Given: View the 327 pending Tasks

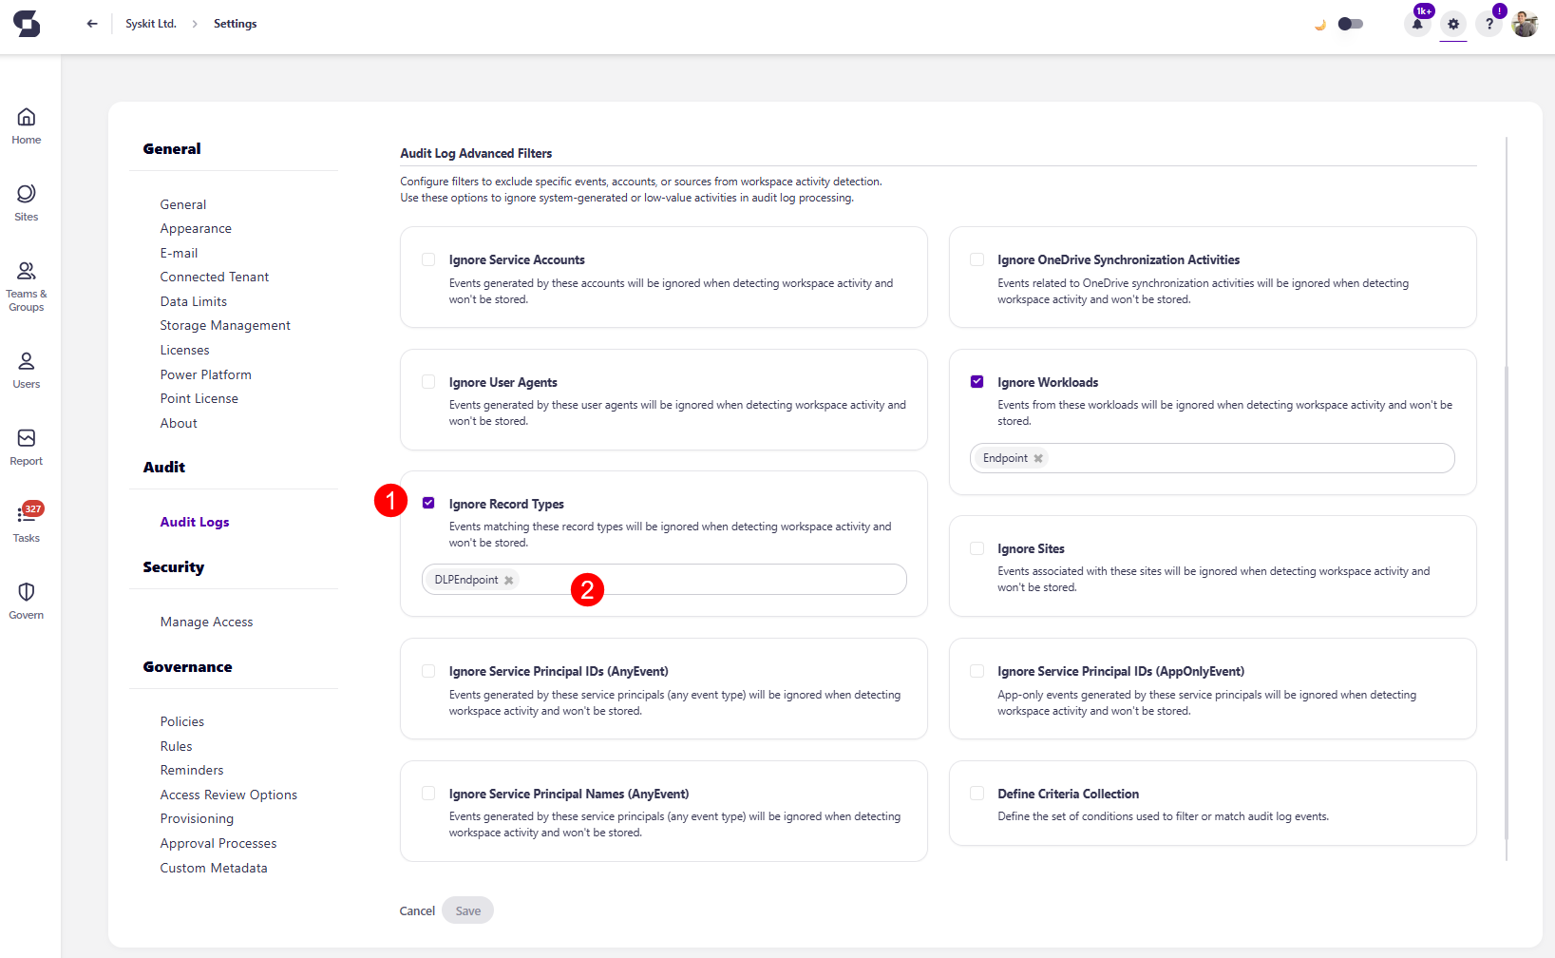Looking at the screenshot, I should coord(26,523).
